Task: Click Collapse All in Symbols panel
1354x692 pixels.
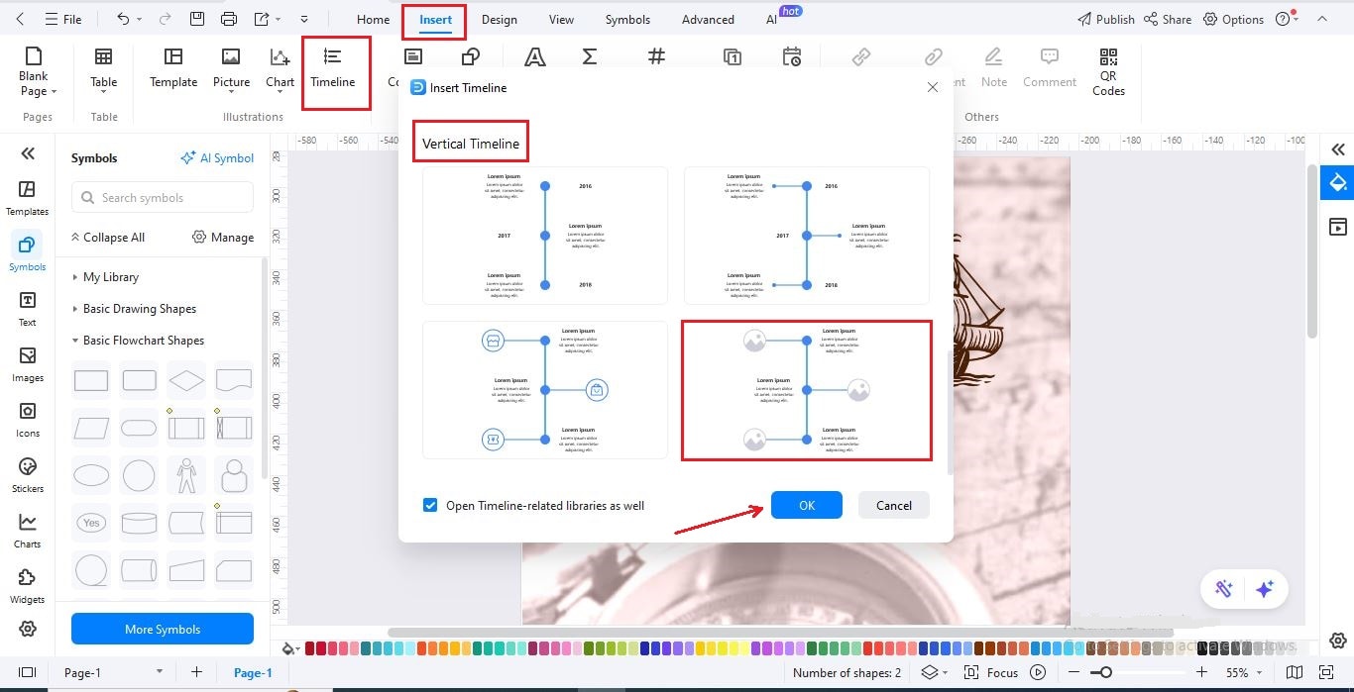Action: (107, 237)
